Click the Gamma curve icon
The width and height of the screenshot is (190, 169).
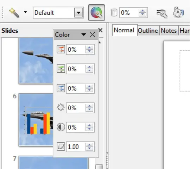61,146
